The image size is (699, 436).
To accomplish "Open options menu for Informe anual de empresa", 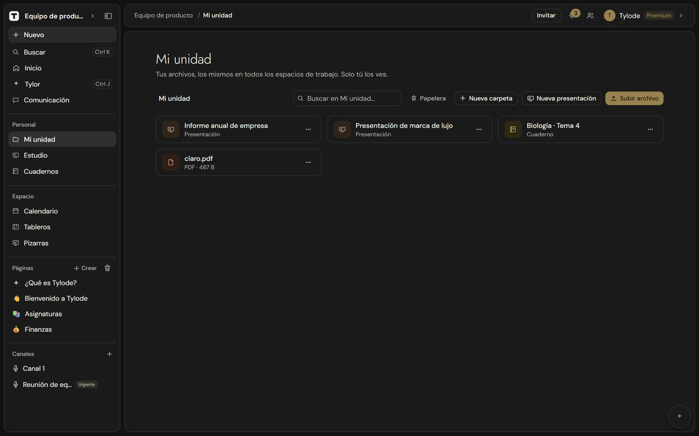I will pos(308,129).
